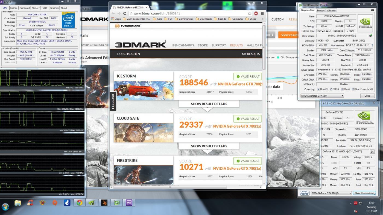Screen dimensions: 383x215
Task: Open the Chrome hamburger menu
Action: (262, 13)
